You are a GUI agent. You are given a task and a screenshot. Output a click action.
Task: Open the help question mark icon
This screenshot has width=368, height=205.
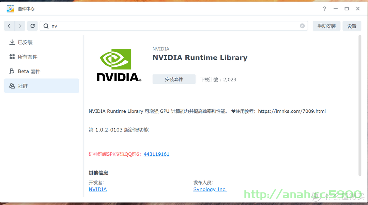click(x=324, y=9)
